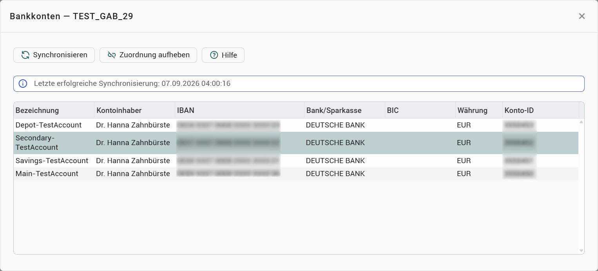Click the Synchronisieren button
The image size is (598, 271).
(54, 55)
